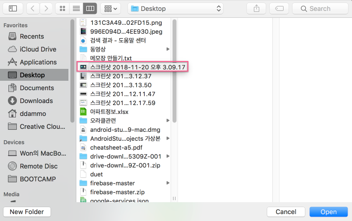Click the Cancel button
Viewport: 352px width, 221px height.
286,212
